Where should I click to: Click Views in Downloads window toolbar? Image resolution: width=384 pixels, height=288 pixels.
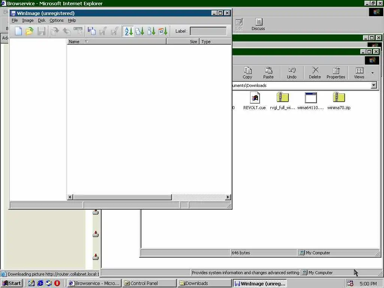359,73
